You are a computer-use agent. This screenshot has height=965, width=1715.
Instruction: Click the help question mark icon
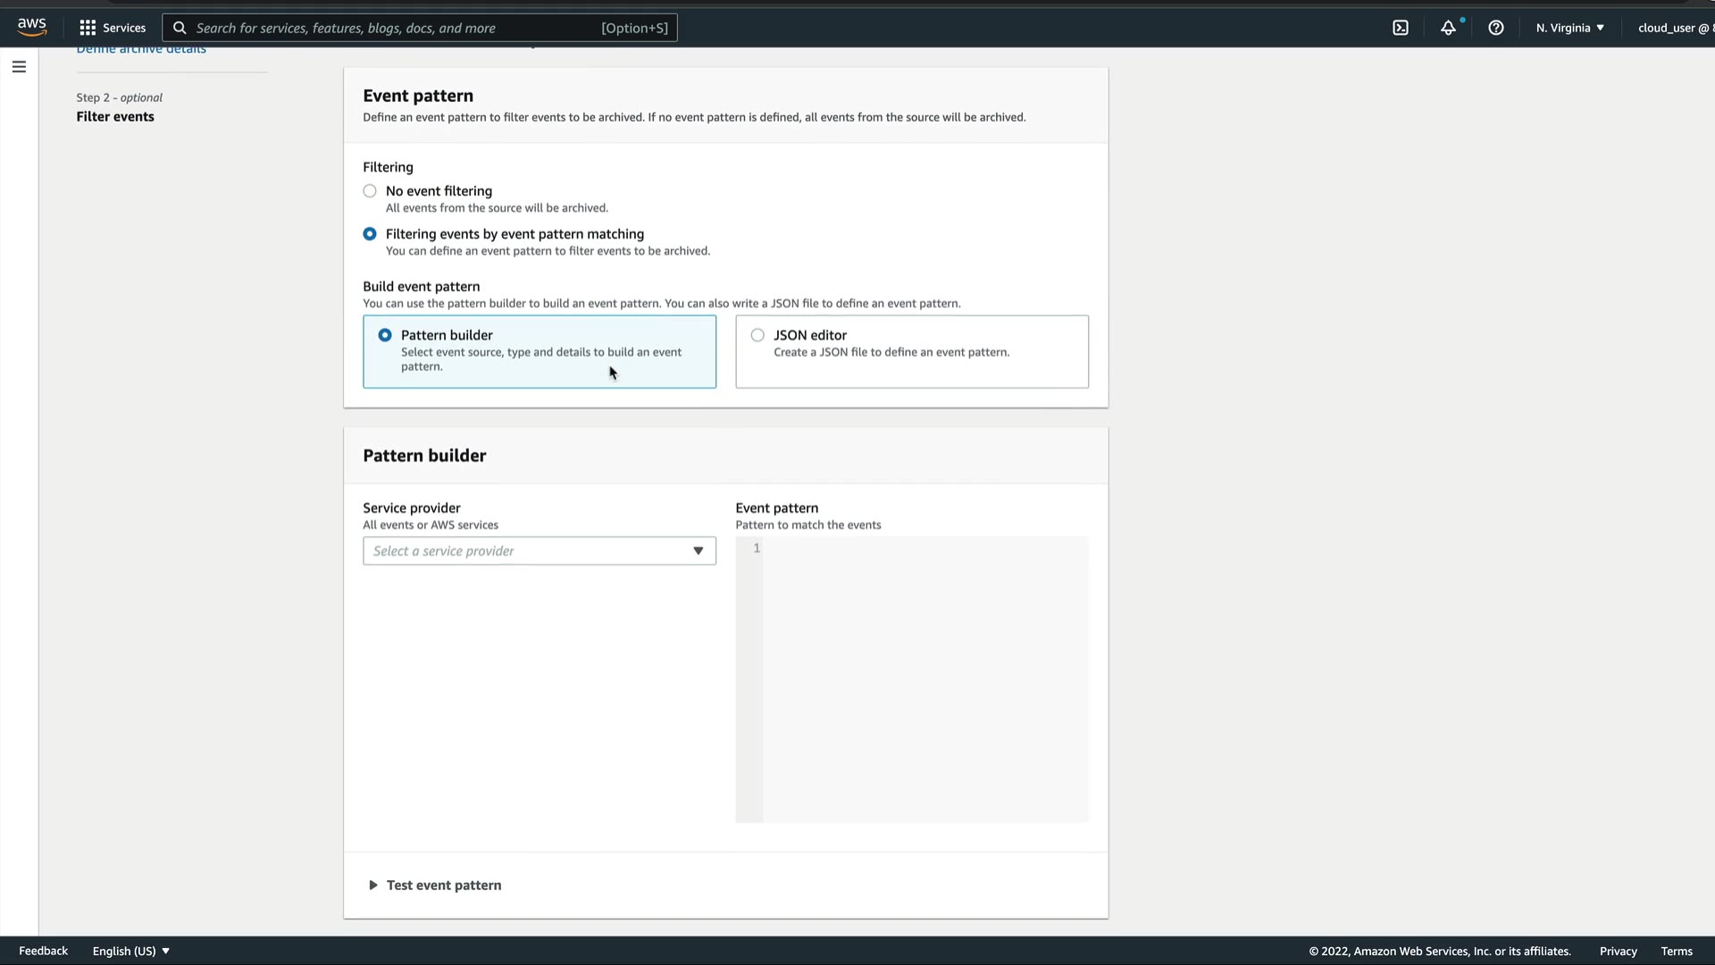pos(1495,28)
